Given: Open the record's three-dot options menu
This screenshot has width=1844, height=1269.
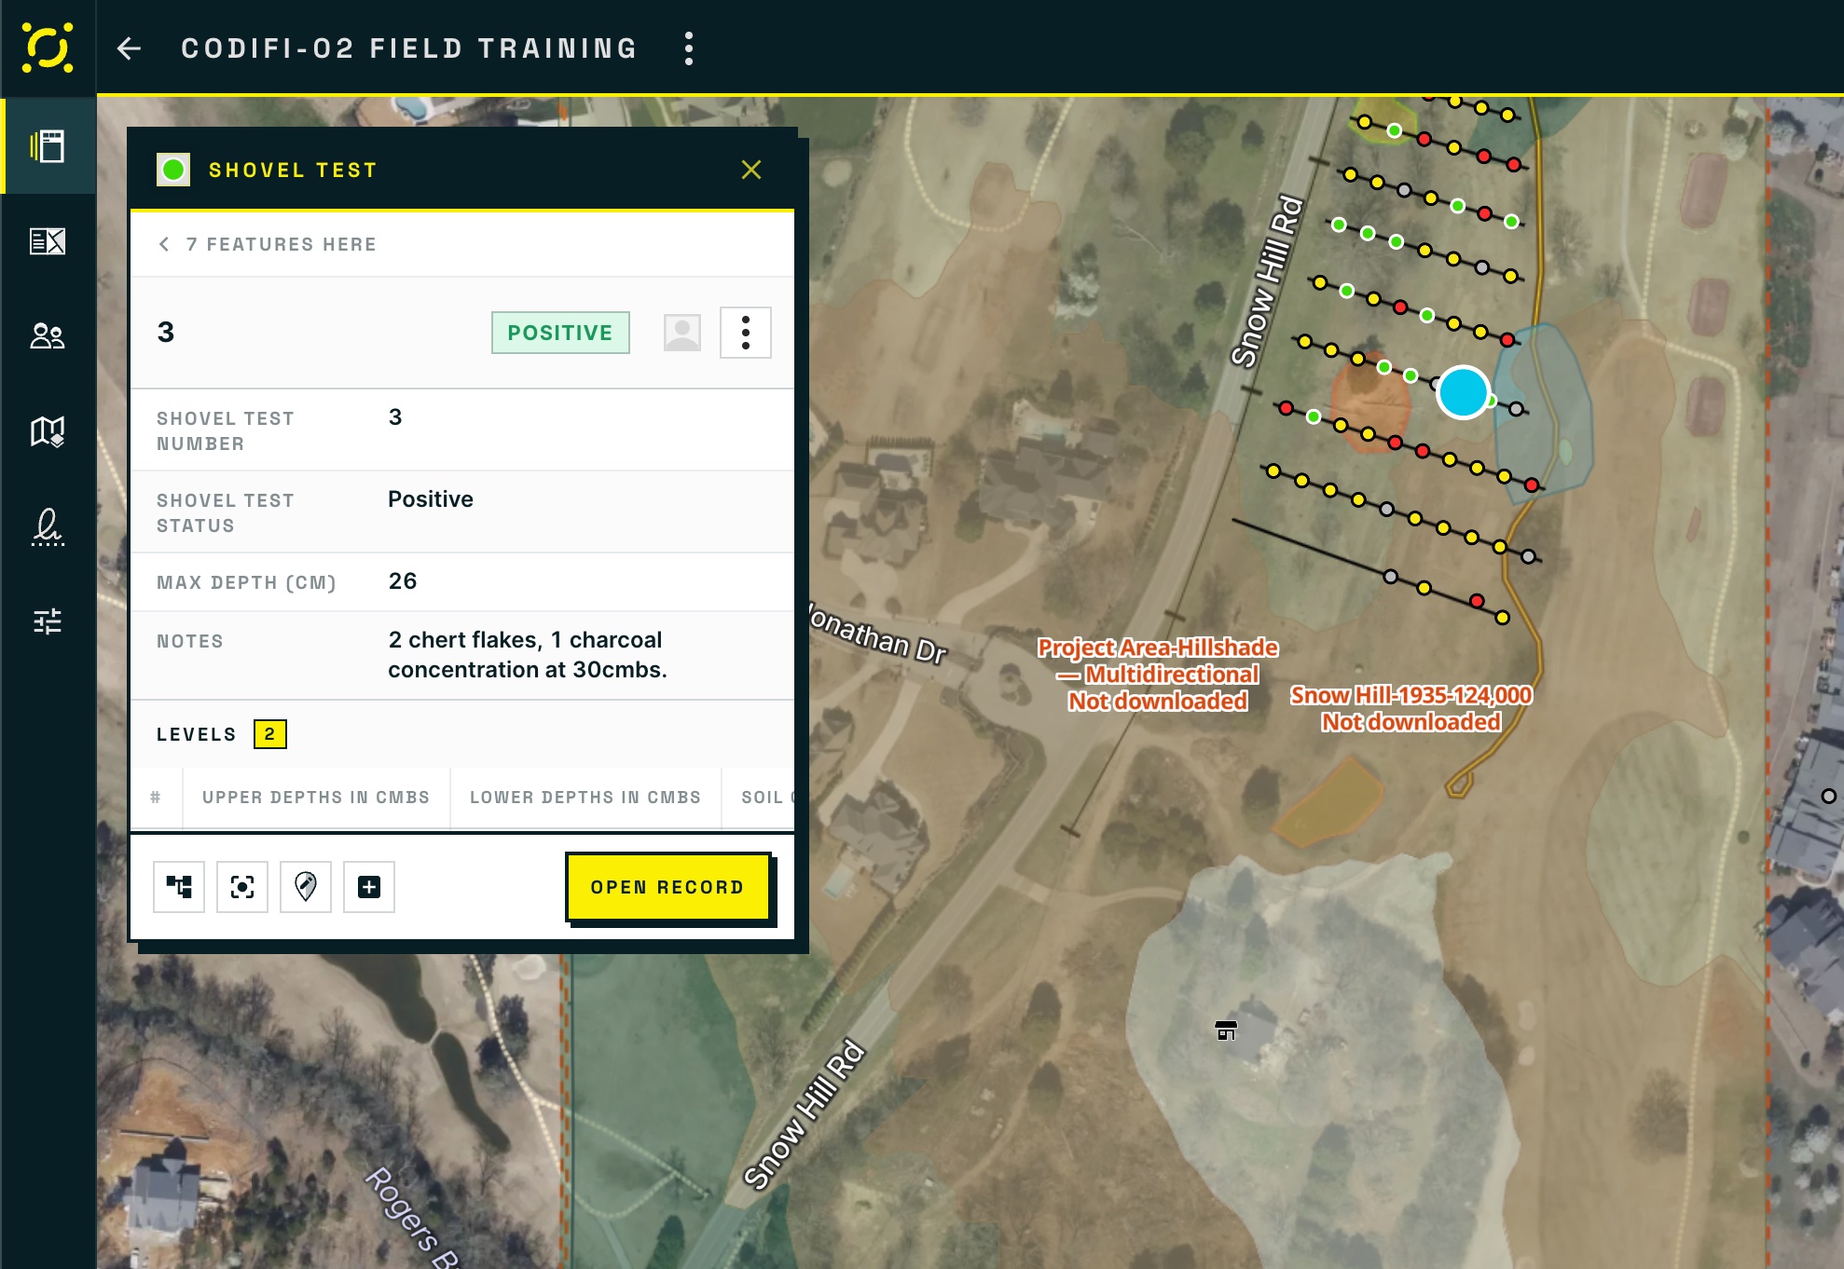Looking at the screenshot, I should 746,333.
